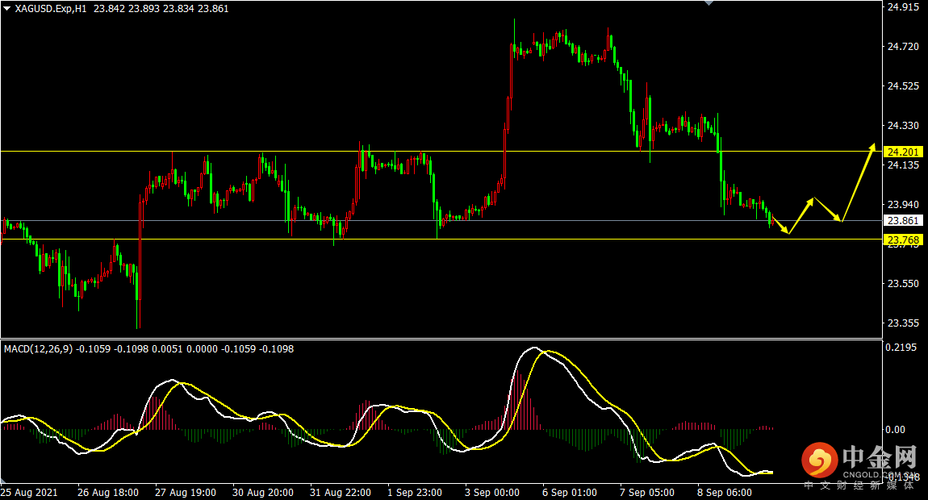Click the CNGOLD logo watermark icon
Screen dimensions: 928x500
pos(820,460)
